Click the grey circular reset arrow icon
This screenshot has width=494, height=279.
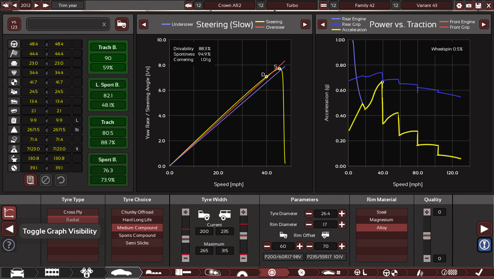61,180
